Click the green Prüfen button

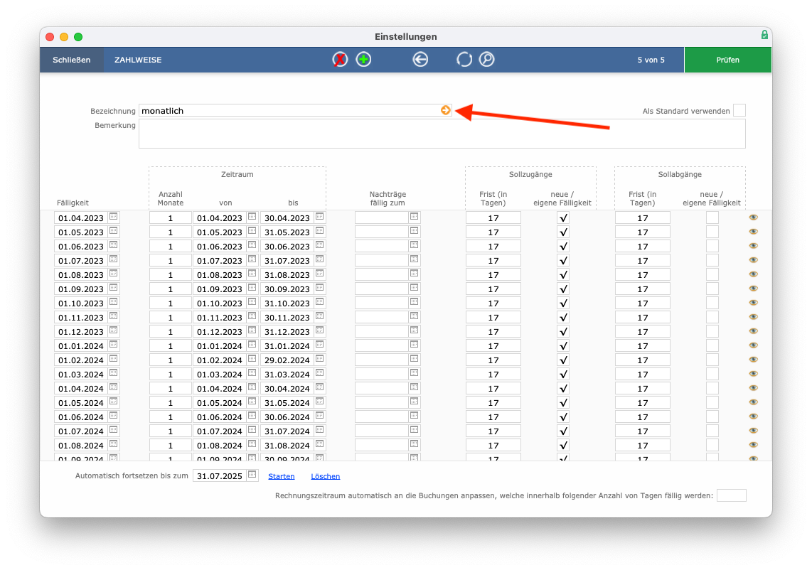point(727,60)
